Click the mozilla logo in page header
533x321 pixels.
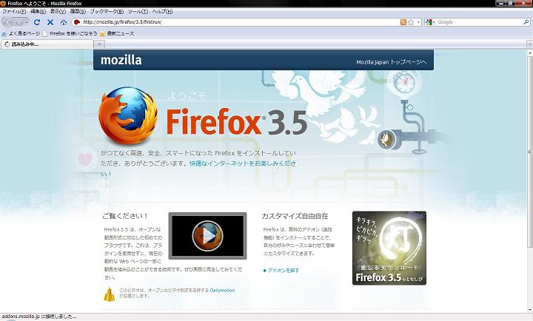click(121, 60)
